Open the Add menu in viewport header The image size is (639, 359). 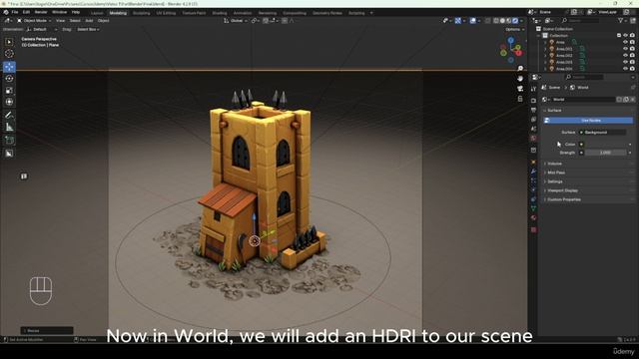point(89,20)
